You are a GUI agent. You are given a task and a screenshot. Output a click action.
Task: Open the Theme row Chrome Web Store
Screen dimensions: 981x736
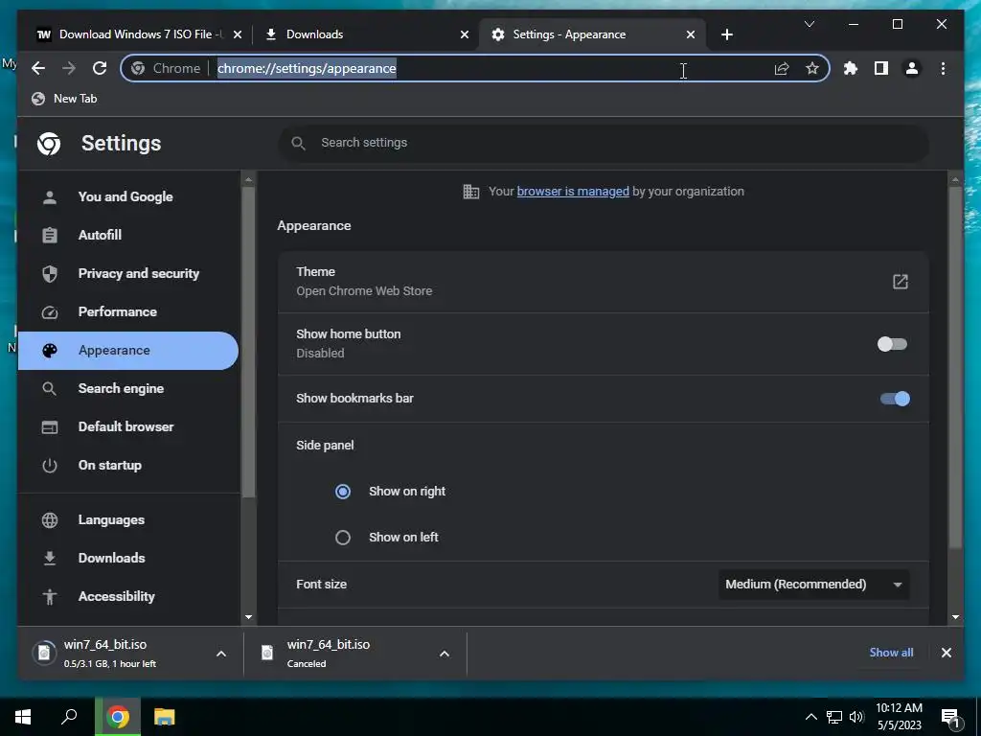(x=604, y=282)
